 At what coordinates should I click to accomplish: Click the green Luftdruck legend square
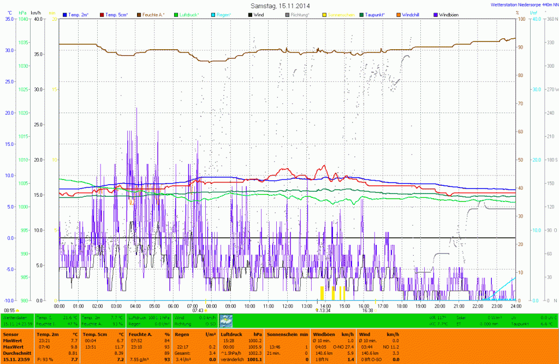point(176,14)
